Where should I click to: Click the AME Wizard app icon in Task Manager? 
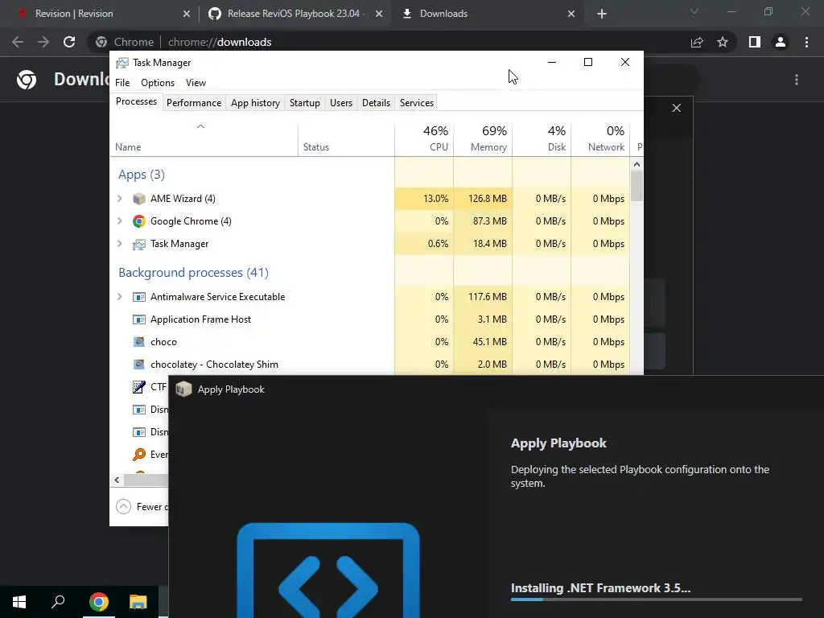[x=138, y=199]
